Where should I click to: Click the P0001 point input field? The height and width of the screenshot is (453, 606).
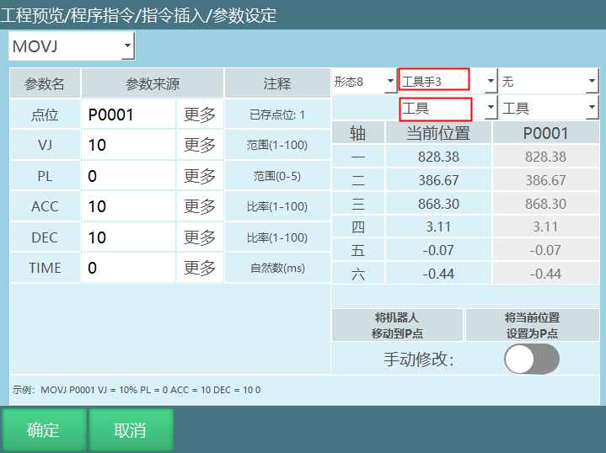(x=128, y=115)
